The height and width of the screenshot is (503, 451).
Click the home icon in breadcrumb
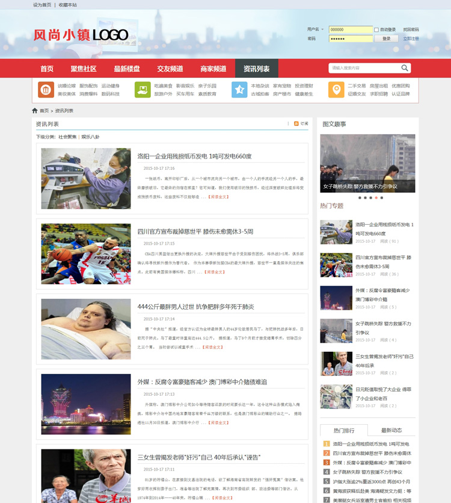[35, 111]
